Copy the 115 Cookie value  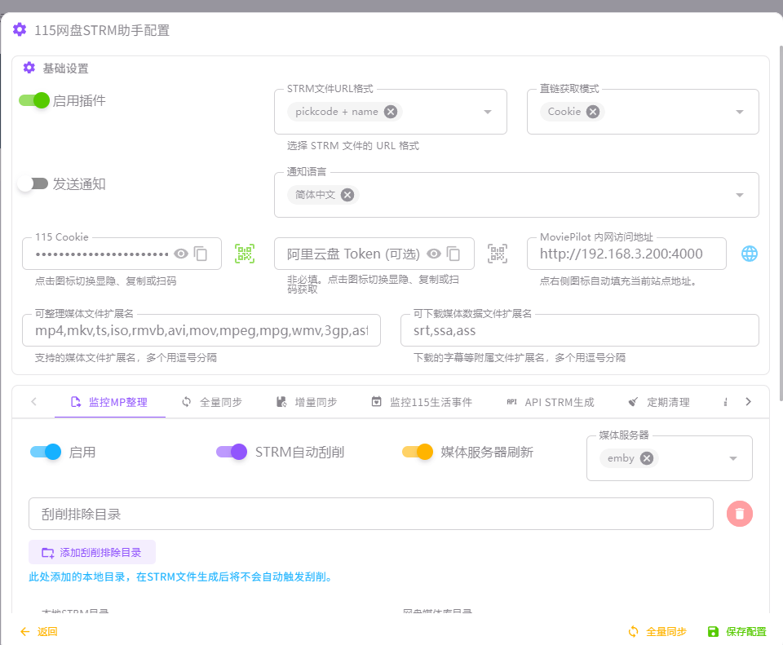tap(201, 254)
